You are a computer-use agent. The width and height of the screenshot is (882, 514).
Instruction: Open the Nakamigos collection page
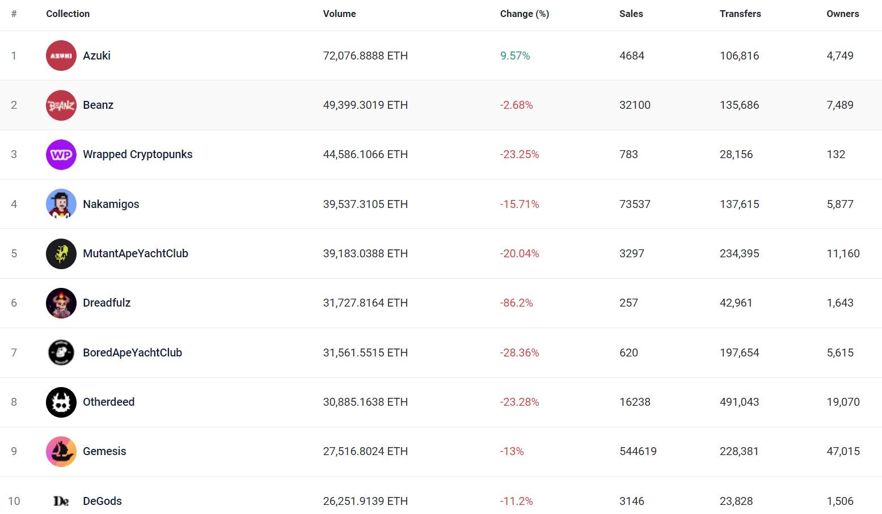(111, 204)
